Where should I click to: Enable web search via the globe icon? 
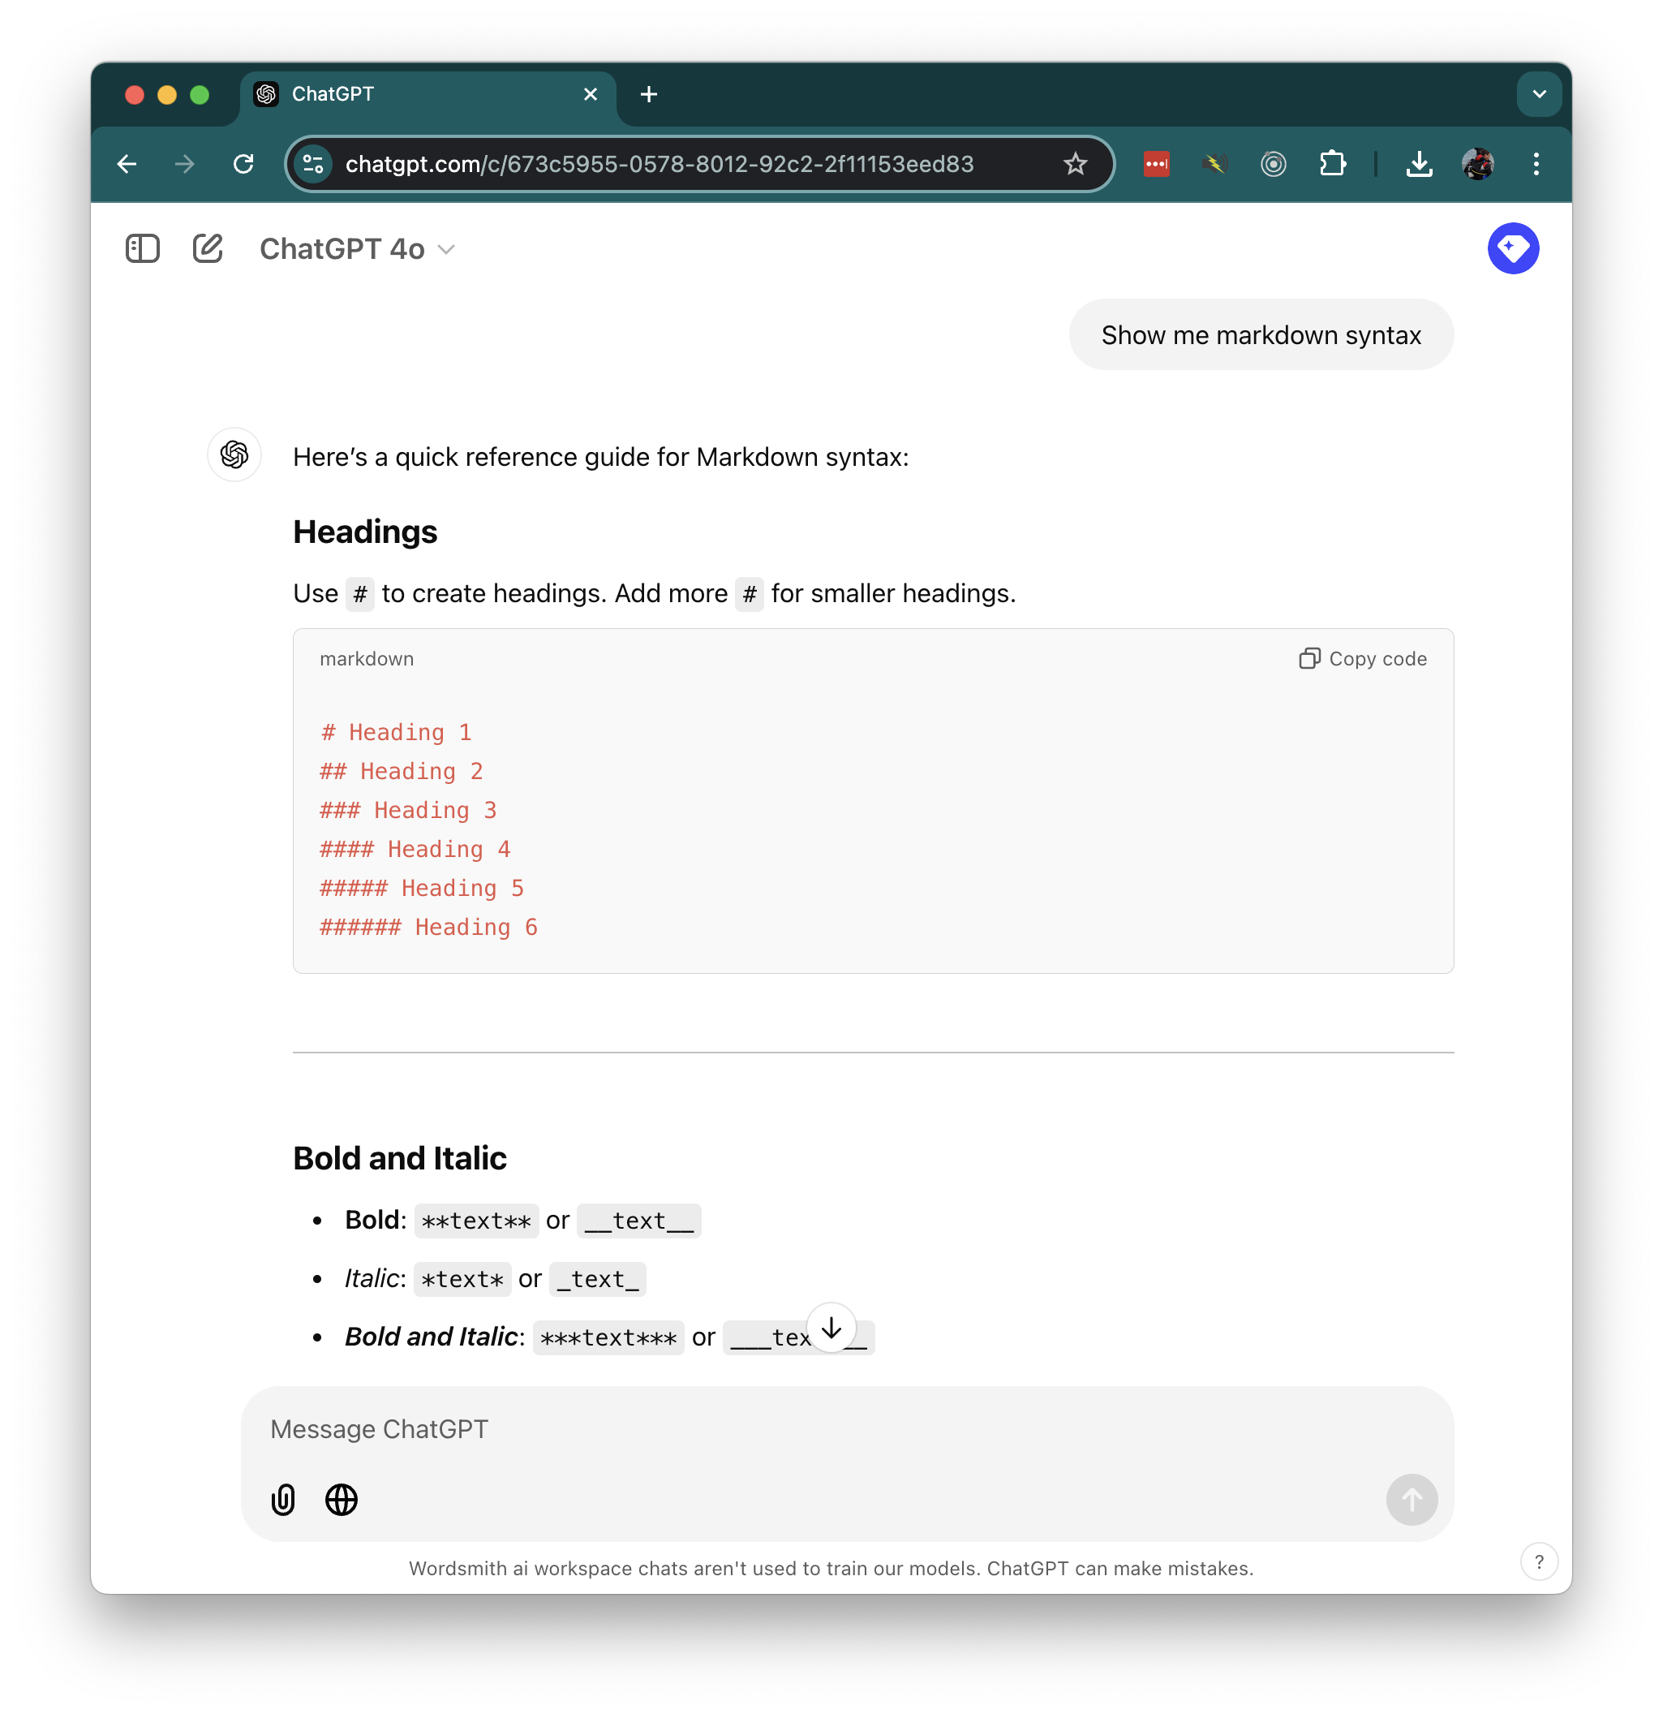click(341, 1500)
